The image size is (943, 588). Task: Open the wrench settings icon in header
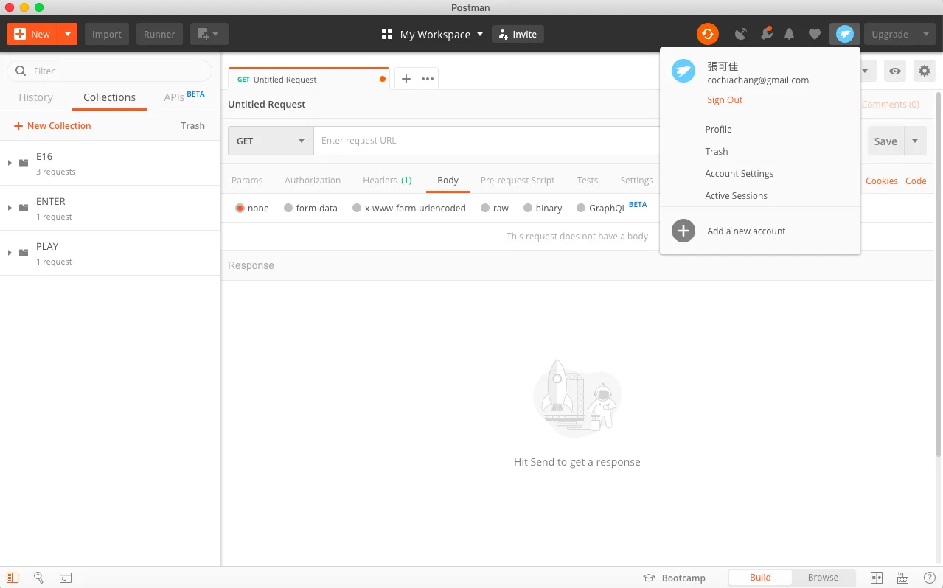(766, 34)
